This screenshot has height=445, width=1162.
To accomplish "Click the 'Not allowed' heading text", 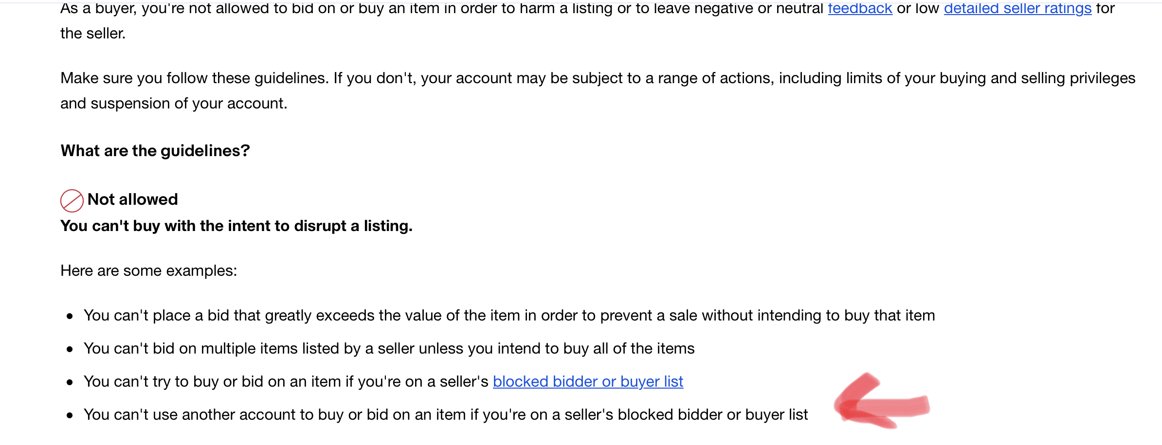I will (x=132, y=199).
